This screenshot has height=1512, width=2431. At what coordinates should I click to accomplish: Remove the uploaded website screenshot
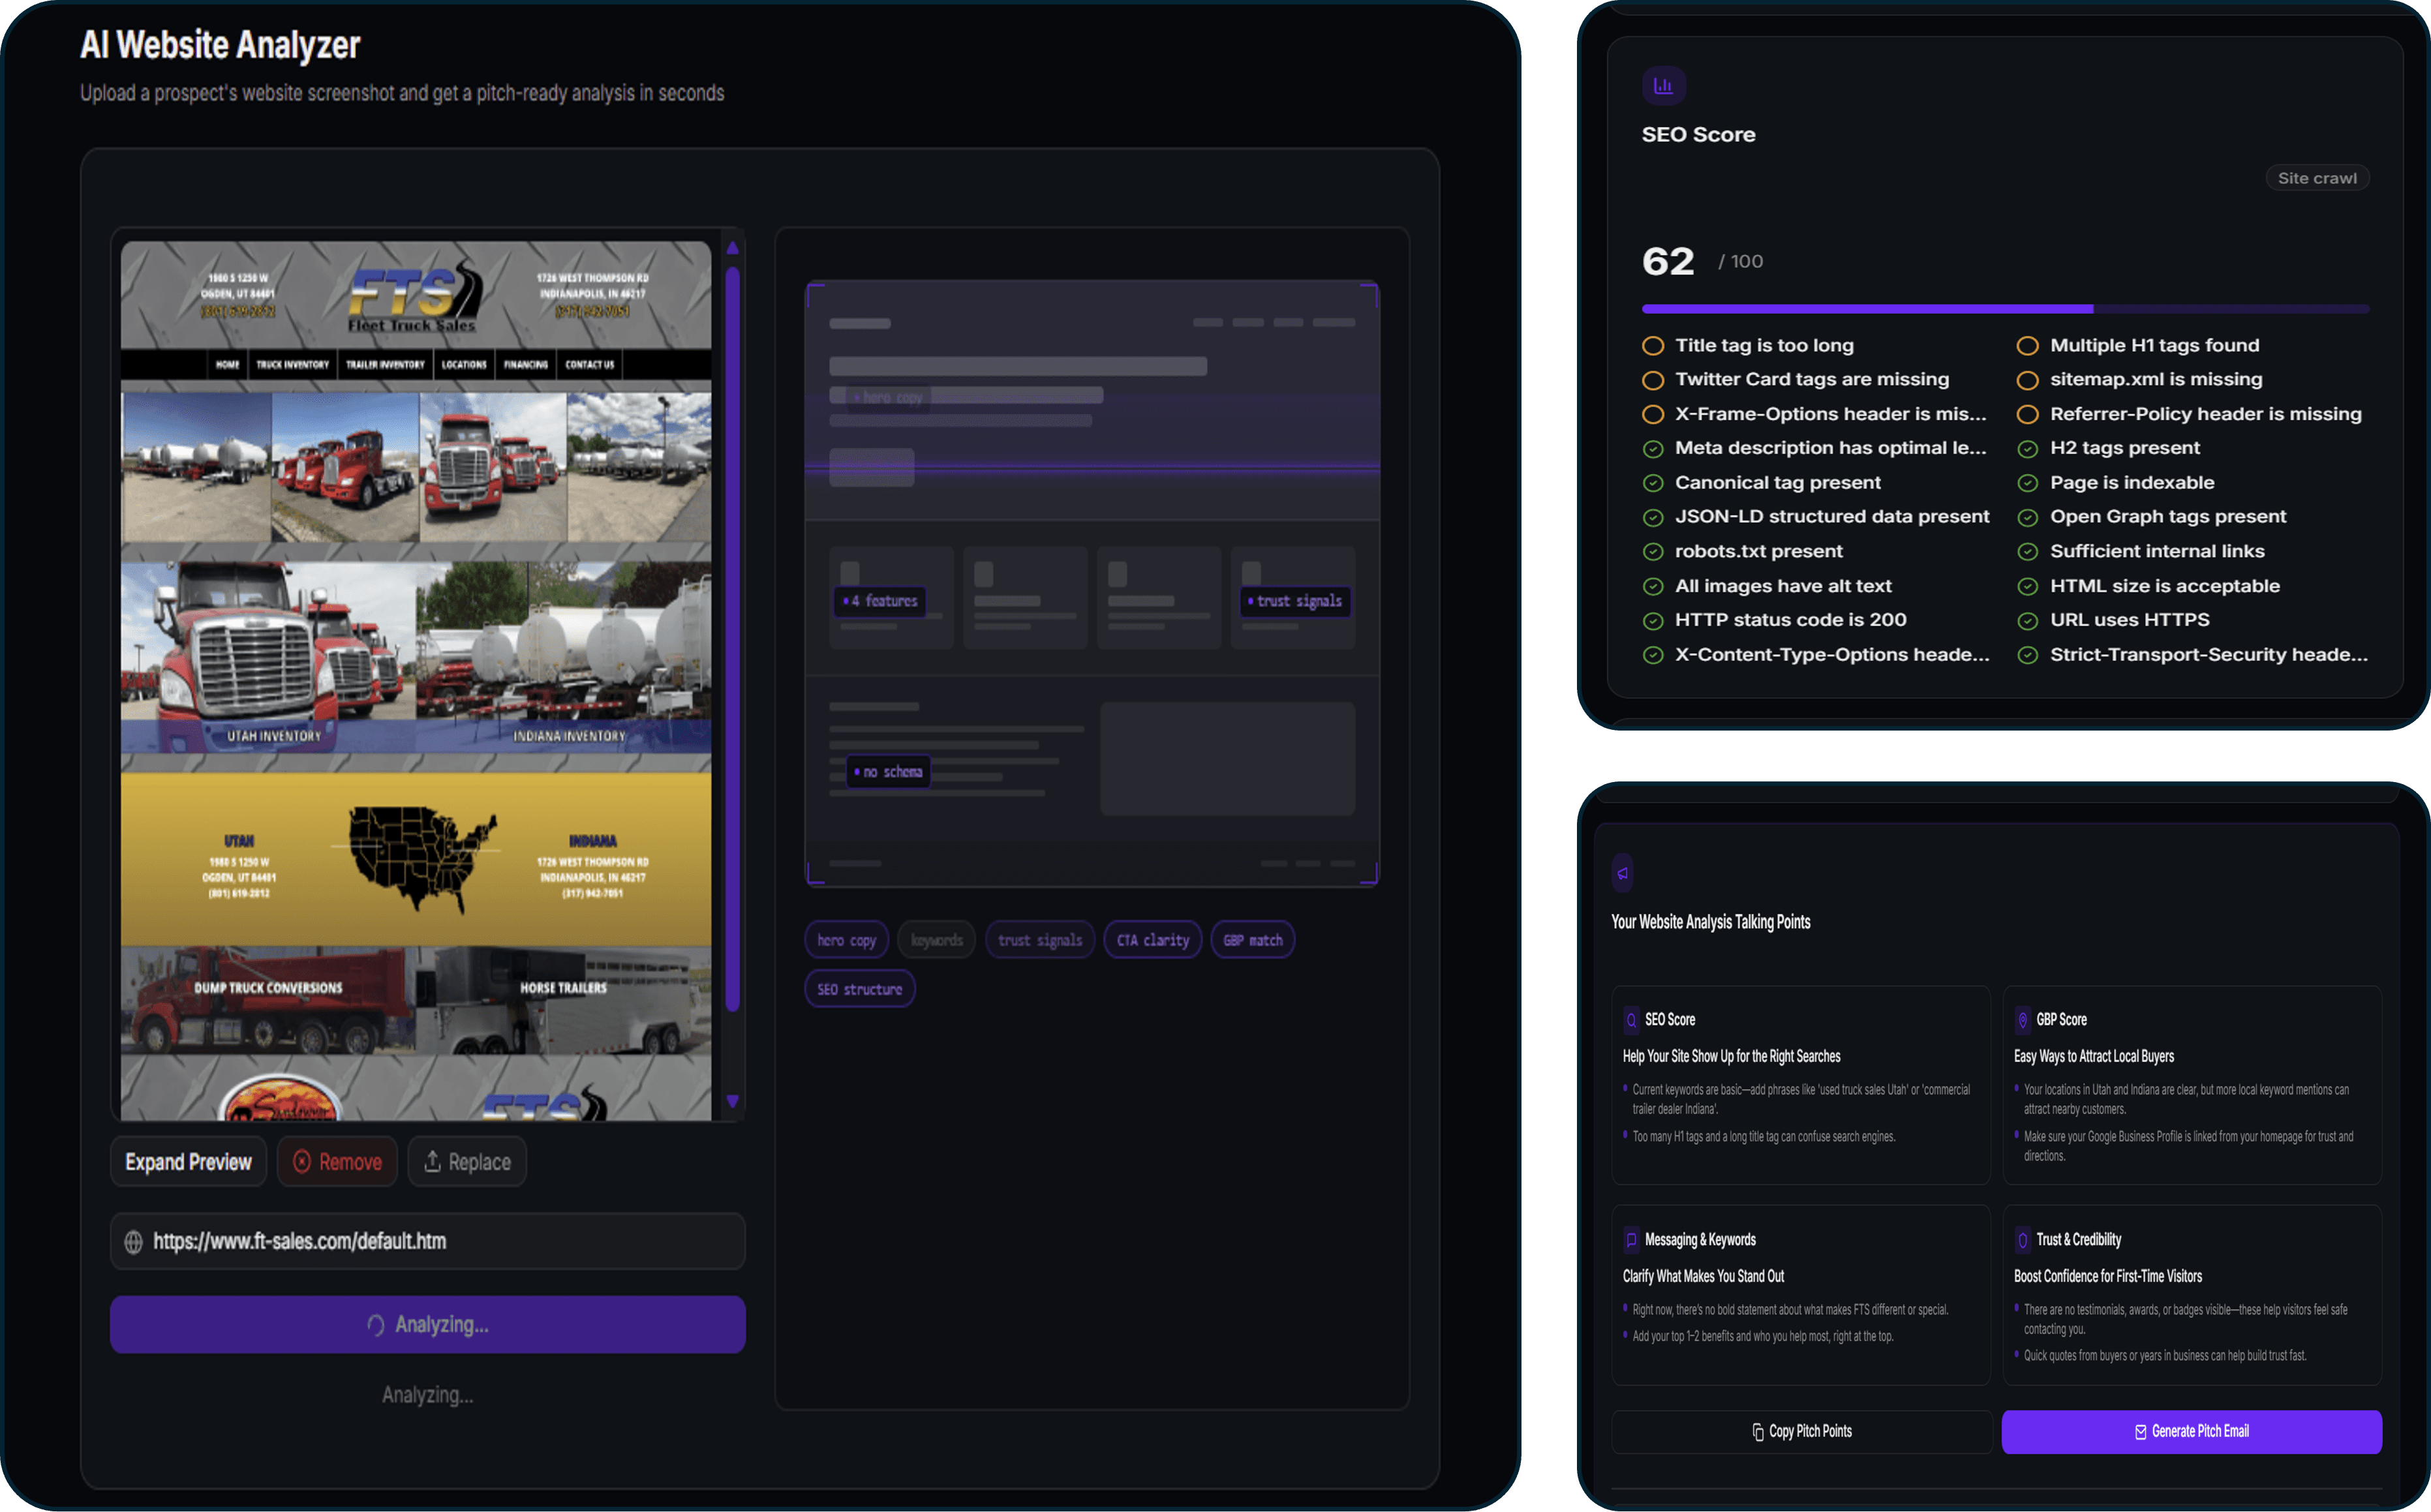(337, 1161)
